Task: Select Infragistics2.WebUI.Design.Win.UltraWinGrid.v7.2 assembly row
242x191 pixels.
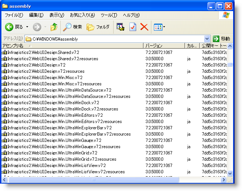Action: click(52, 153)
